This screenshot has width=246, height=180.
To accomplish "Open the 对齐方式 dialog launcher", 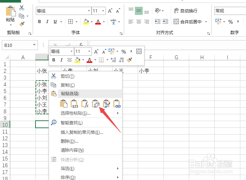I will coord(208,33).
